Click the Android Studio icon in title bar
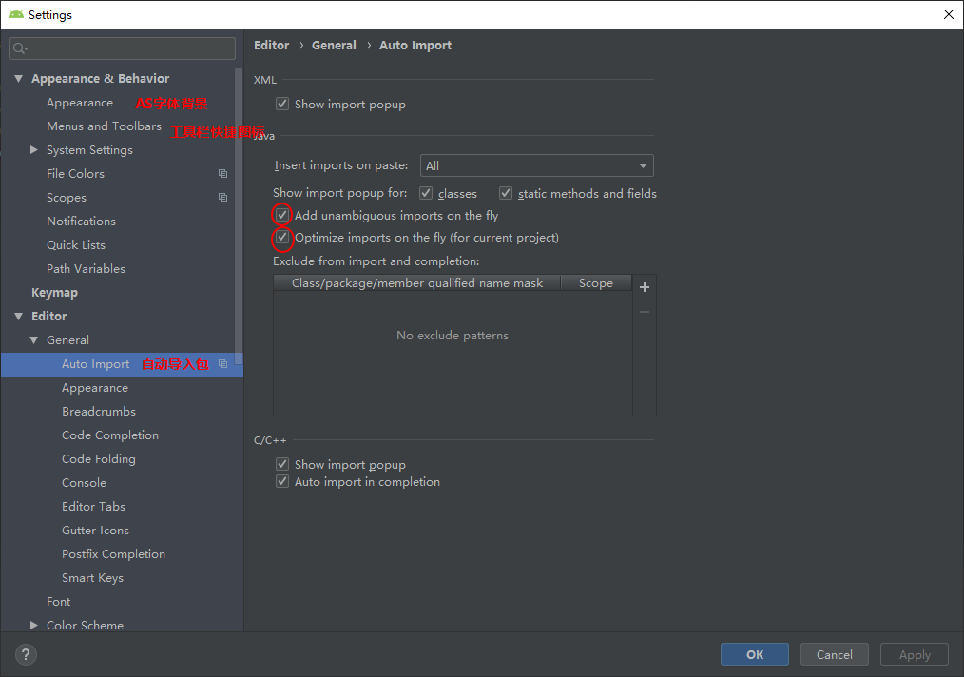This screenshot has height=677, width=964. (16, 14)
